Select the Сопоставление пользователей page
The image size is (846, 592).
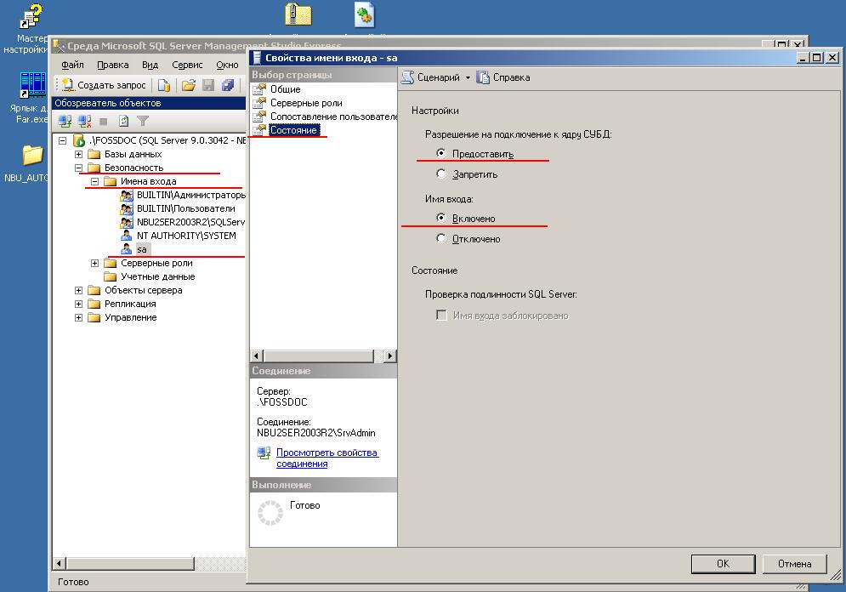[333, 116]
